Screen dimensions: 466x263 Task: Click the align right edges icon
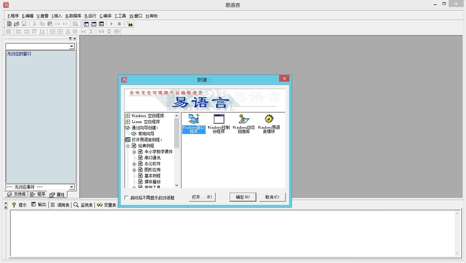point(27,32)
